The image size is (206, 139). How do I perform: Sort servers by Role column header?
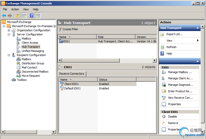(x=116, y=37)
